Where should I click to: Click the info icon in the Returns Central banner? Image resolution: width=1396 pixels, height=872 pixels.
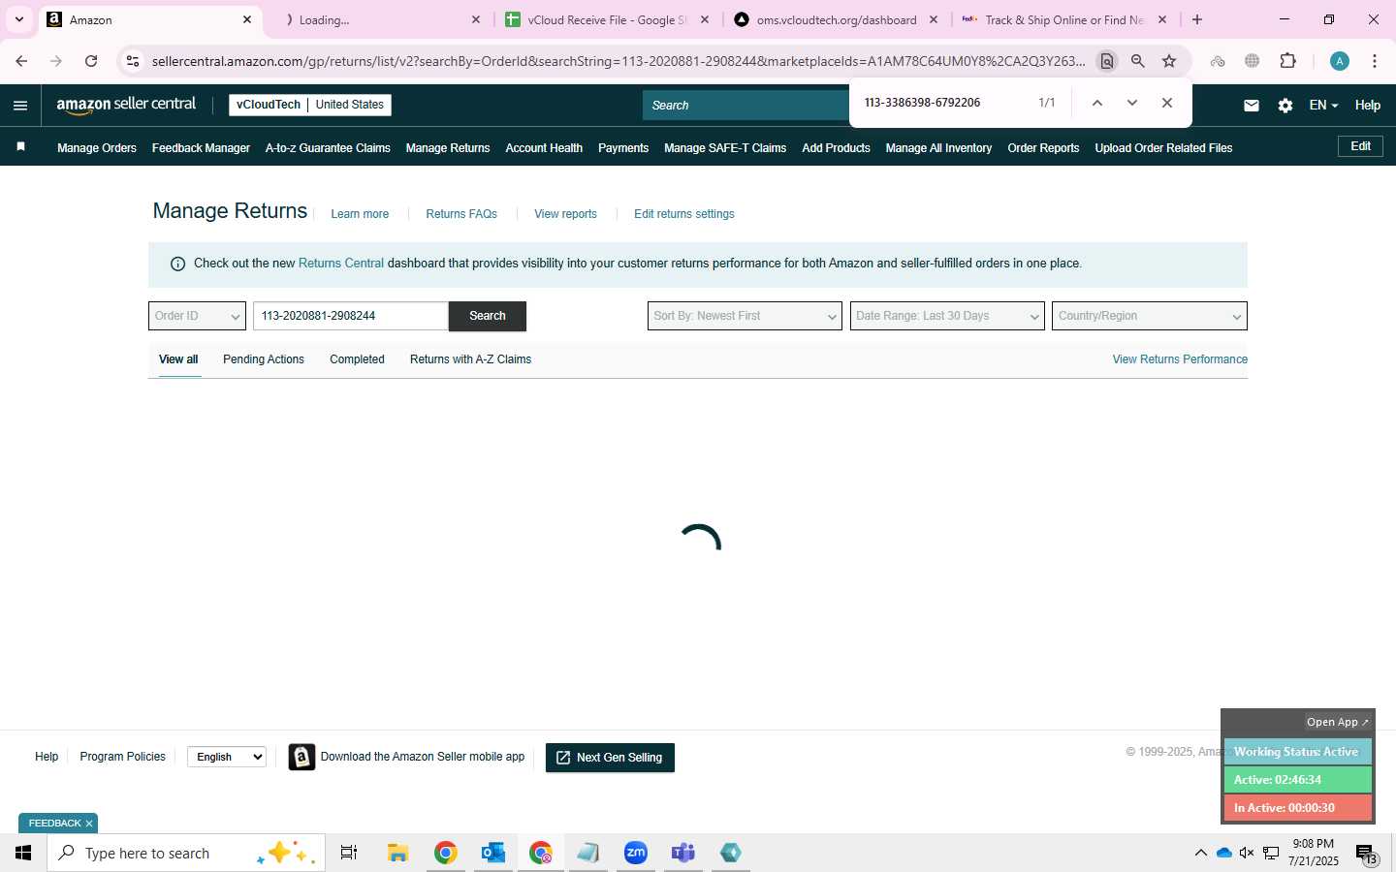click(177, 264)
